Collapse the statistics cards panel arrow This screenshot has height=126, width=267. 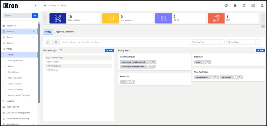(x=263, y=26)
